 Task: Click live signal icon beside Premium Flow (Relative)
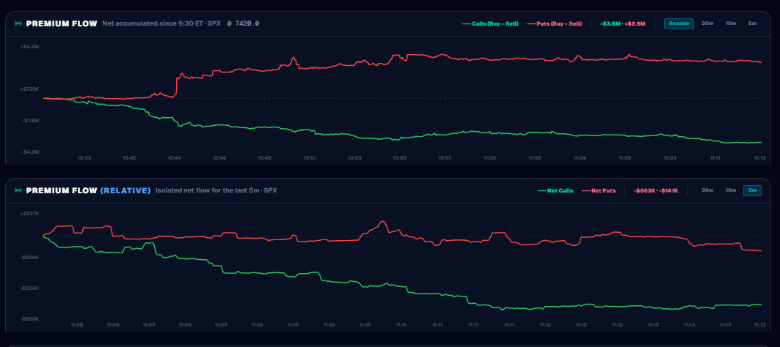coord(18,190)
